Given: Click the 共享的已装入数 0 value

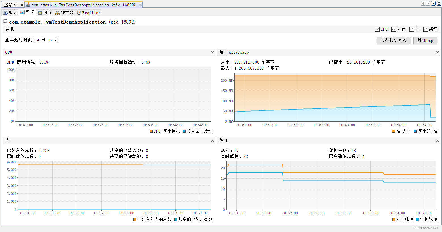Looking at the screenshot, I should tap(147, 151).
